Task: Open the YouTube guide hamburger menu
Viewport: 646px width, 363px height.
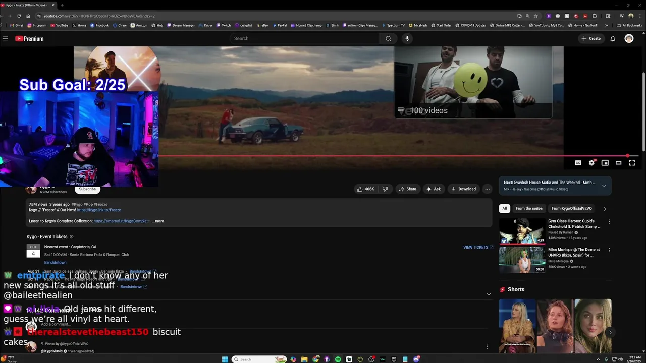Action: tap(5, 38)
